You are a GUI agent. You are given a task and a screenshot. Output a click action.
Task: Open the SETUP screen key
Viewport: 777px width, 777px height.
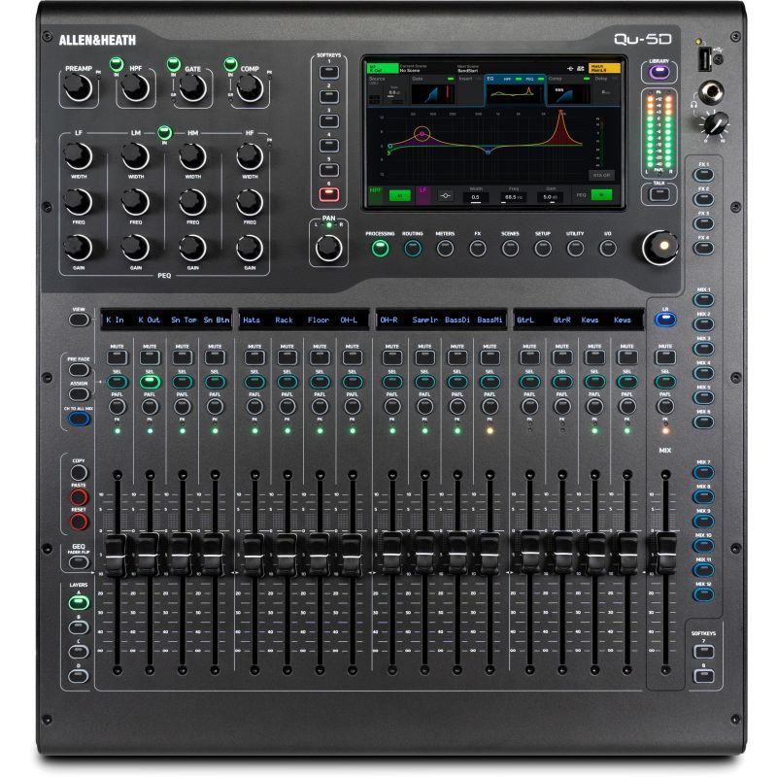pos(543,248)
